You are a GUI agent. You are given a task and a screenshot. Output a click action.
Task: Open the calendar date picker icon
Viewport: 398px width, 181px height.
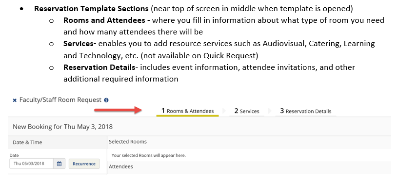tap(59, 164)
